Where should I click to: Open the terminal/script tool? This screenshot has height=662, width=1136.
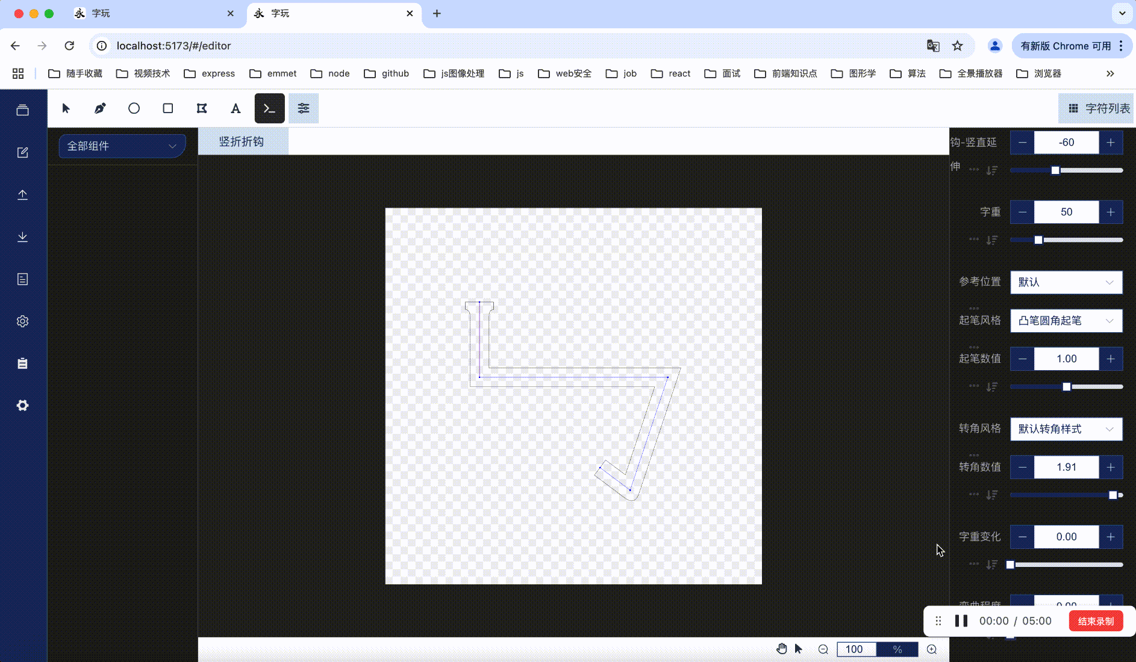269,108
